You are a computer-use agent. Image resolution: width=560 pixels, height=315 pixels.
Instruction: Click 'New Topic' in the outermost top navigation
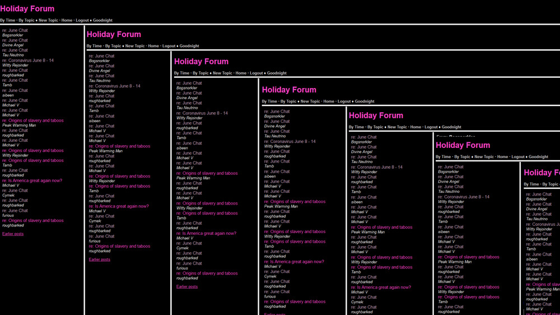coord(48,20)
